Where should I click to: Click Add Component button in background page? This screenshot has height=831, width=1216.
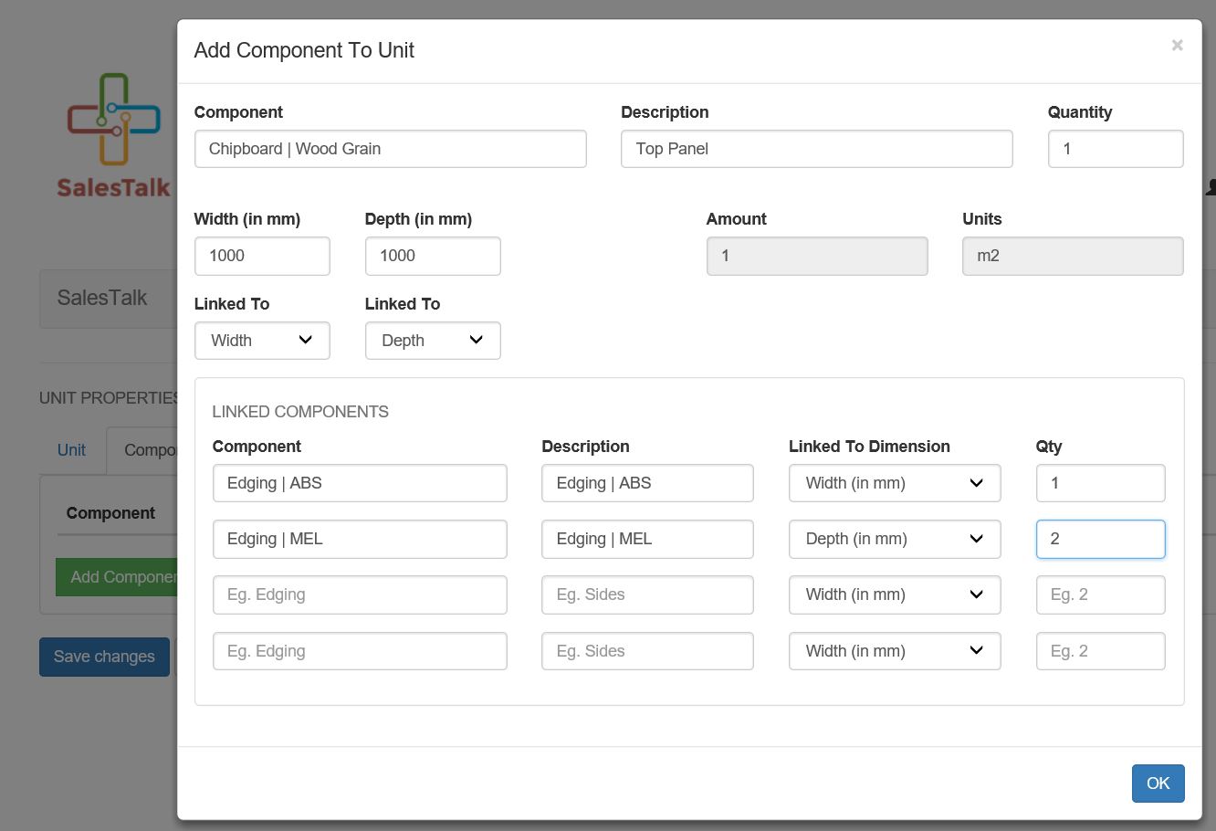click(x=117, y=577)
